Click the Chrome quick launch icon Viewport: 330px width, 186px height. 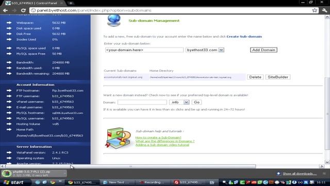click(x=53, y=182)
